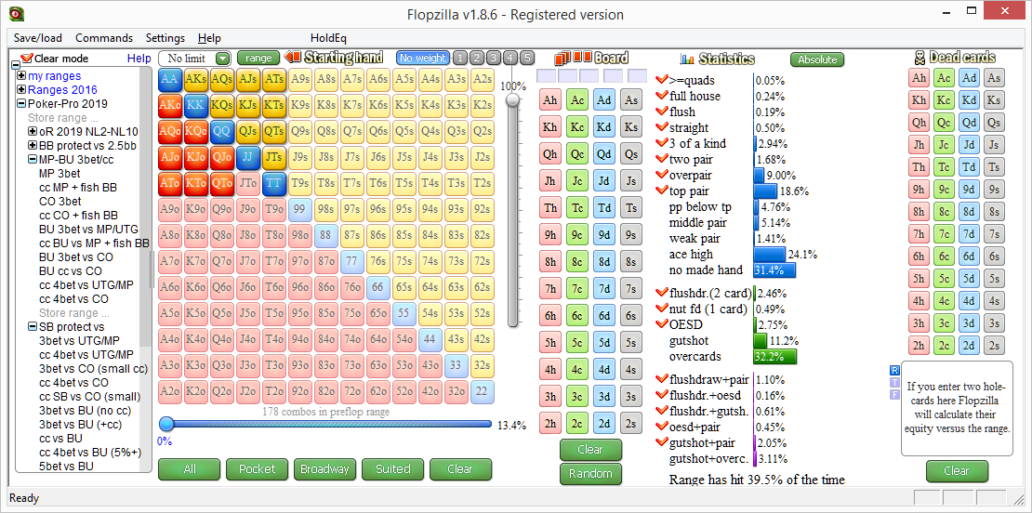Add Ah card in the Board panel
The height and width of the screenshot is (513, 1032).
pyautogui.click(x=550, y=100)
